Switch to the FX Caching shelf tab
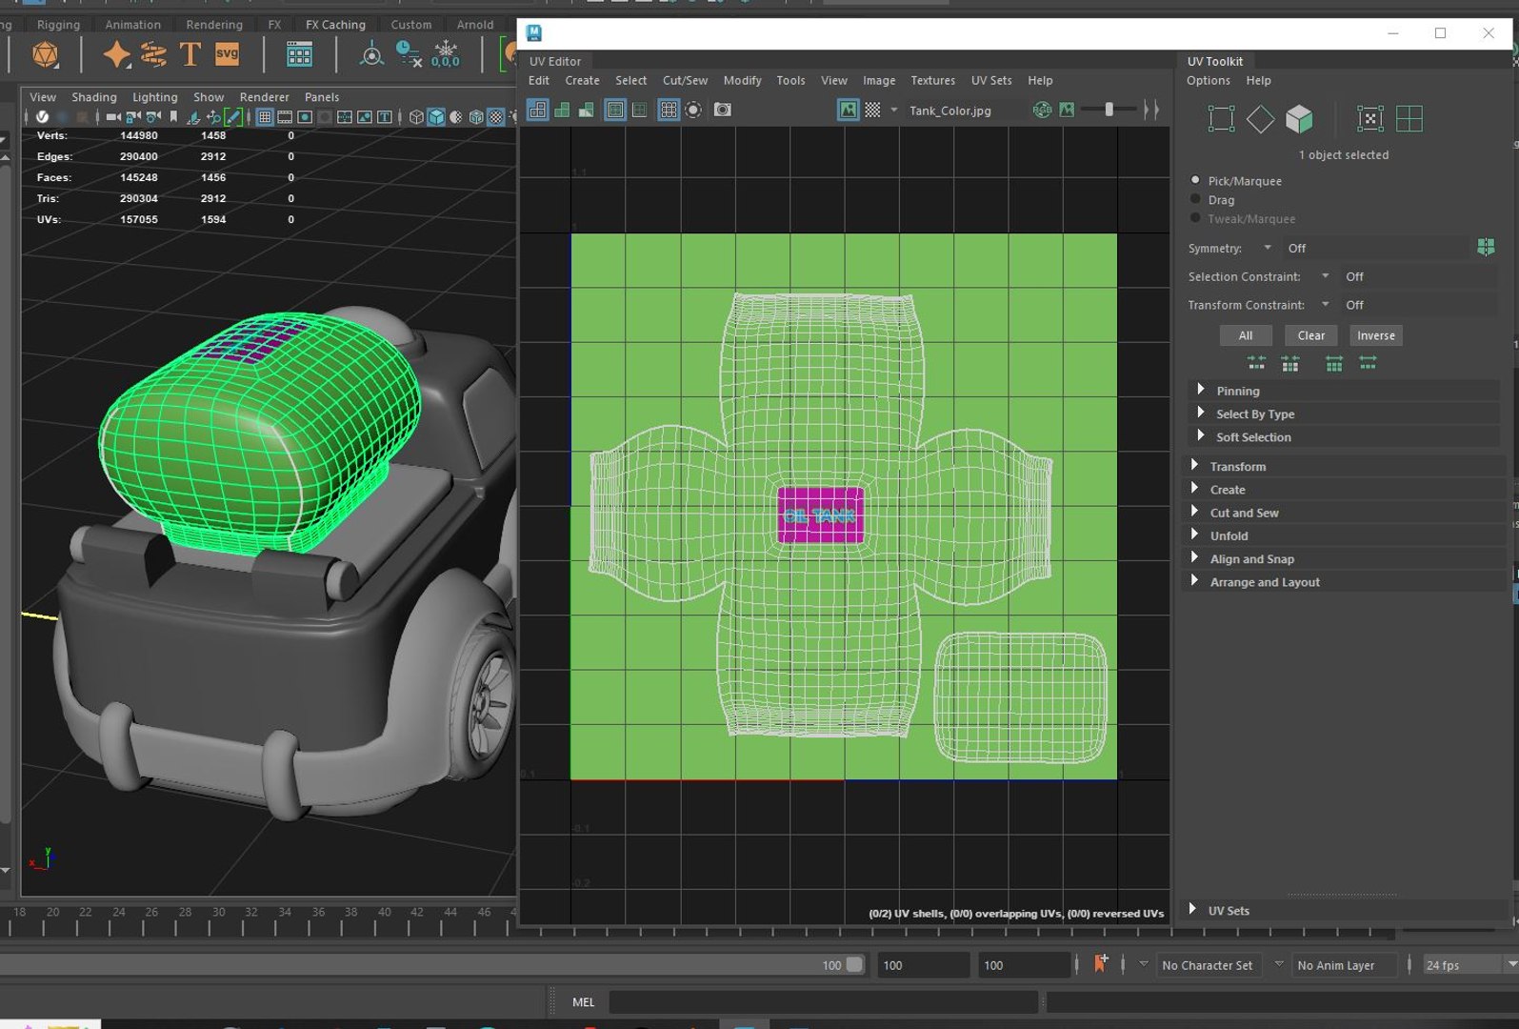 point(335,25)
